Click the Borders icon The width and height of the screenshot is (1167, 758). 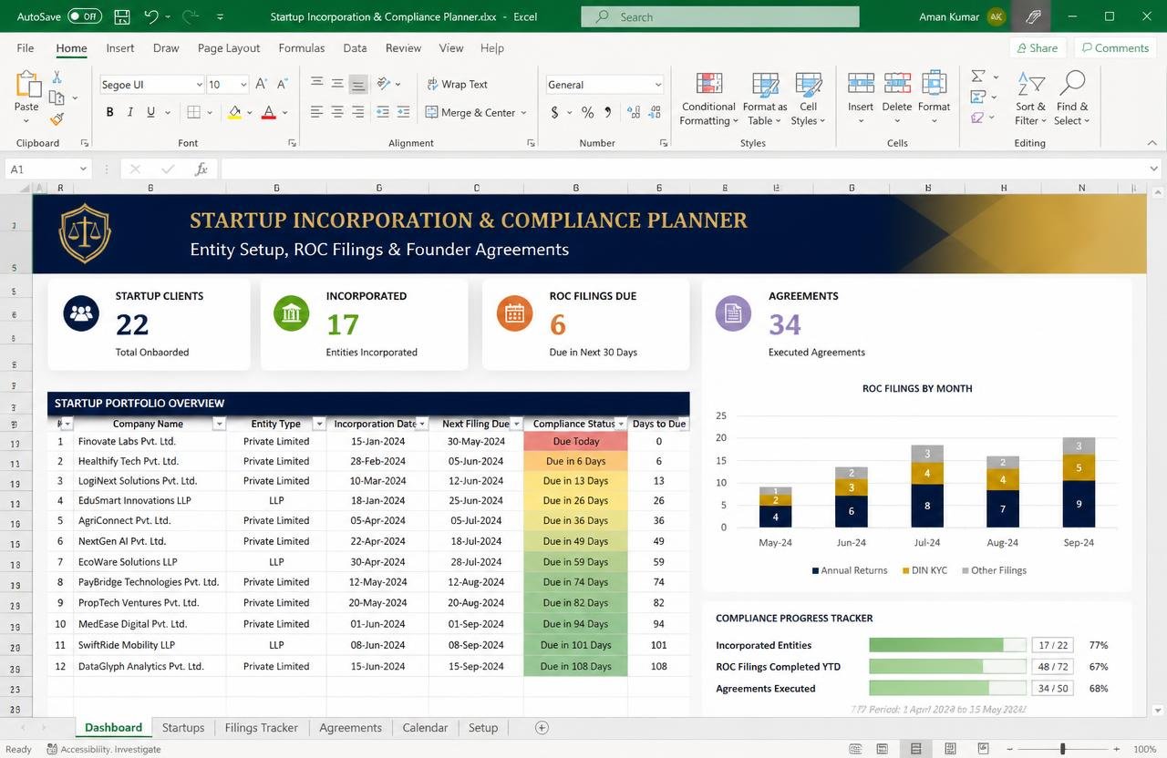193,112
